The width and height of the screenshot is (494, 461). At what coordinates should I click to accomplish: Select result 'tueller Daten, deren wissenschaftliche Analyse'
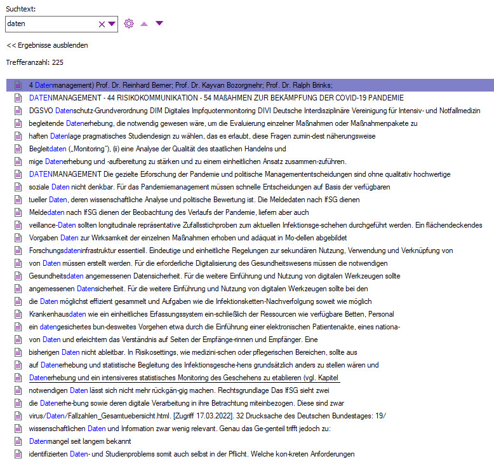click(x=194, y=200)
